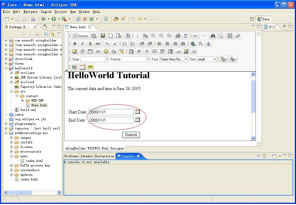Click the Print icon in editor toolbar
This screenshot has height=205, width=296.
tap(178, 36)
